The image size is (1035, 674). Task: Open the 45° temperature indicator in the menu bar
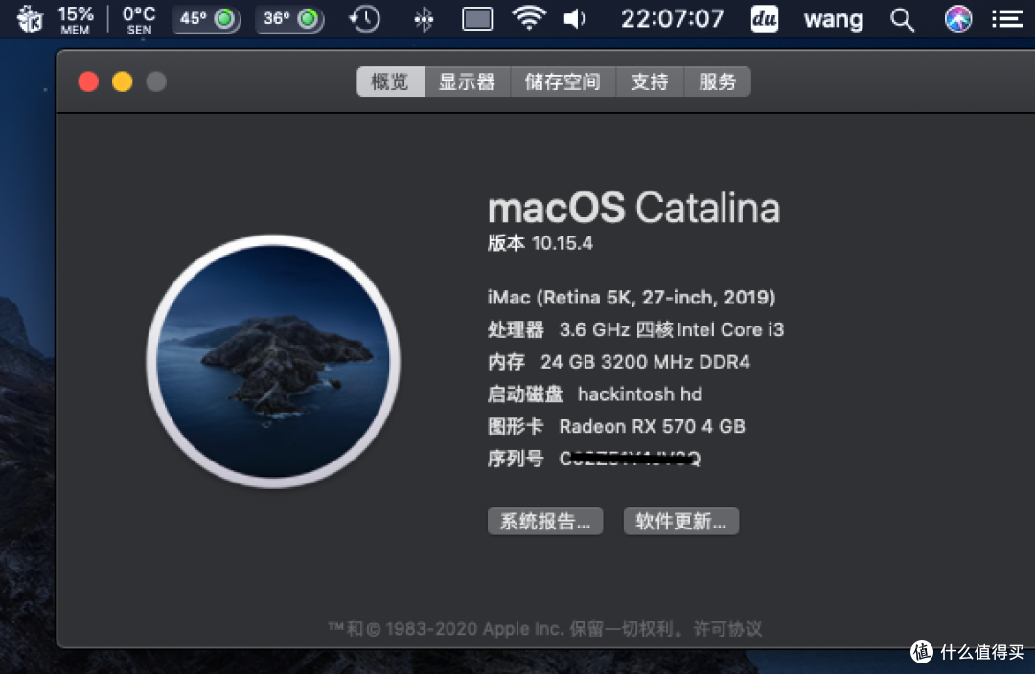pos(207,18)
